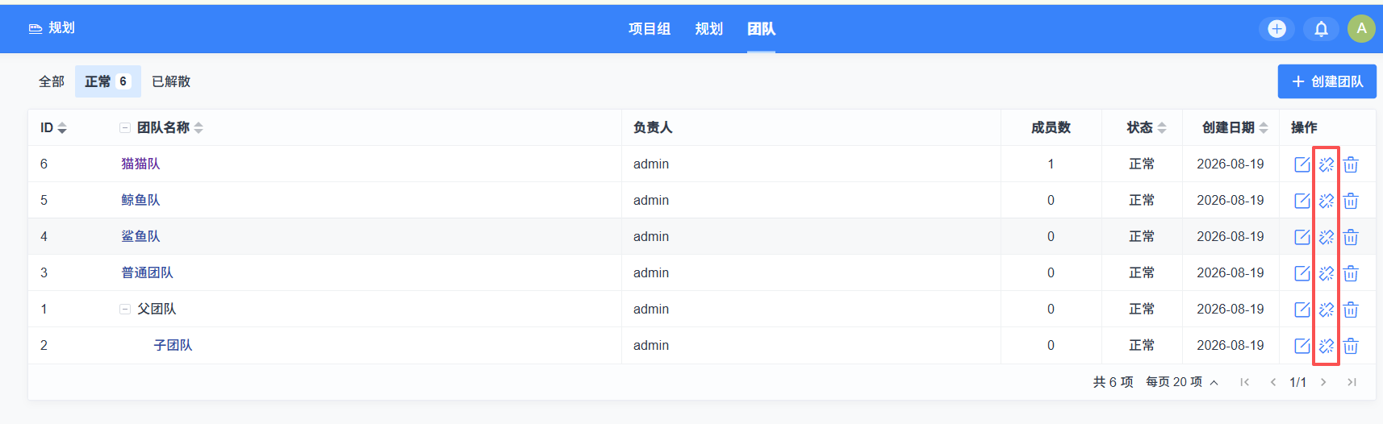Image resolution: width=1383 pixels, height=424 pixels.
Task: Open the 猫猫队 team link
Action: 140,164
